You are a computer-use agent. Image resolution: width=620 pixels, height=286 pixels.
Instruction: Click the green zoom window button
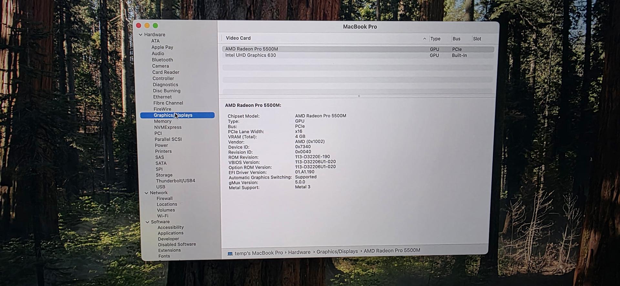tap(155, 25)
